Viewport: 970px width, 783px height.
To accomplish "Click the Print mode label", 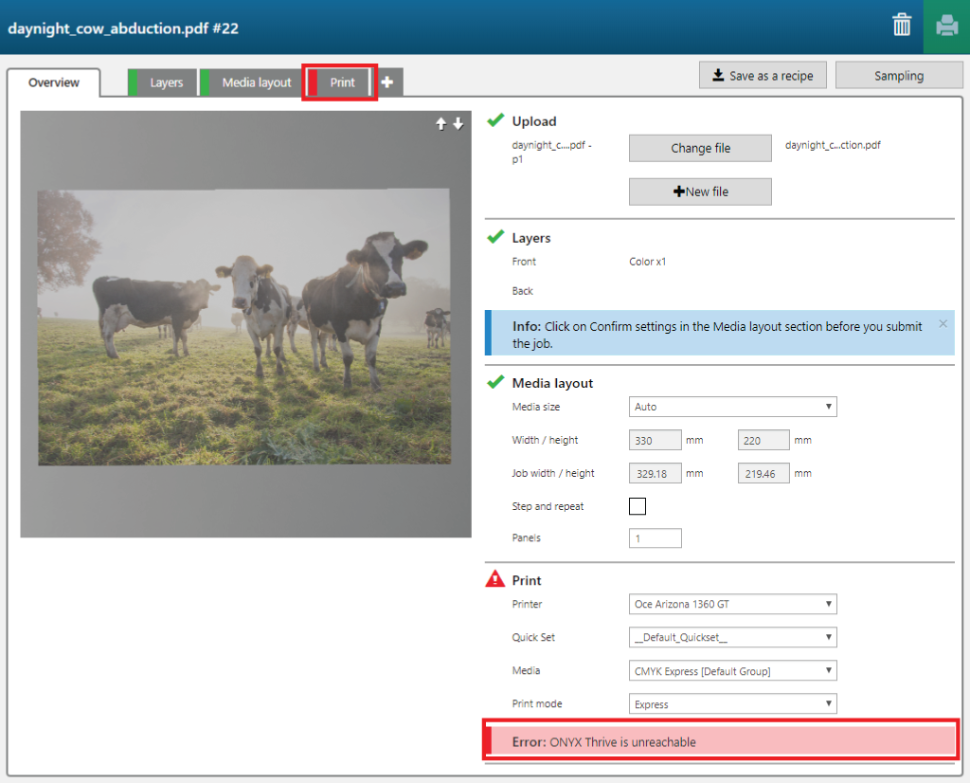I will [x=537, y=703].
